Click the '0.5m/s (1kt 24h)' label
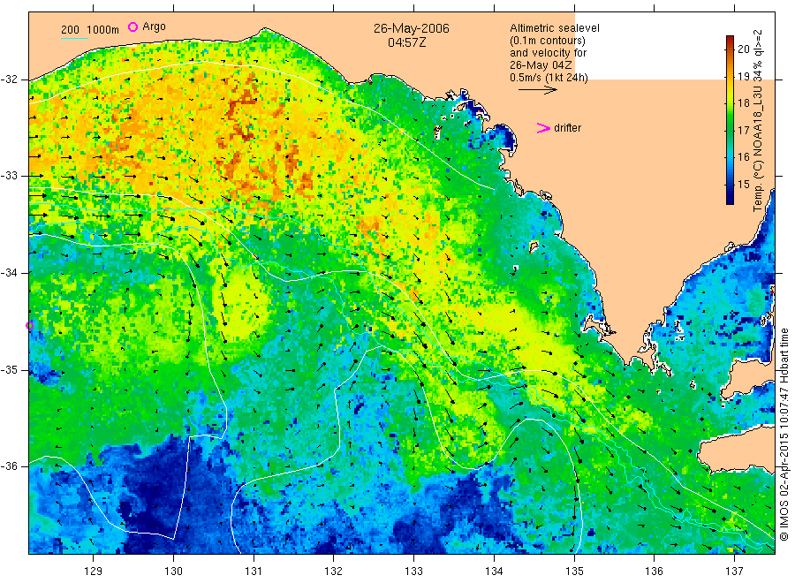 coord(549,78)
